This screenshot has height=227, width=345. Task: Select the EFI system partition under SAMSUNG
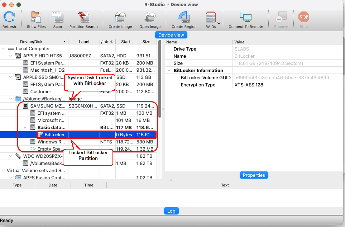(x=52, y=113)
